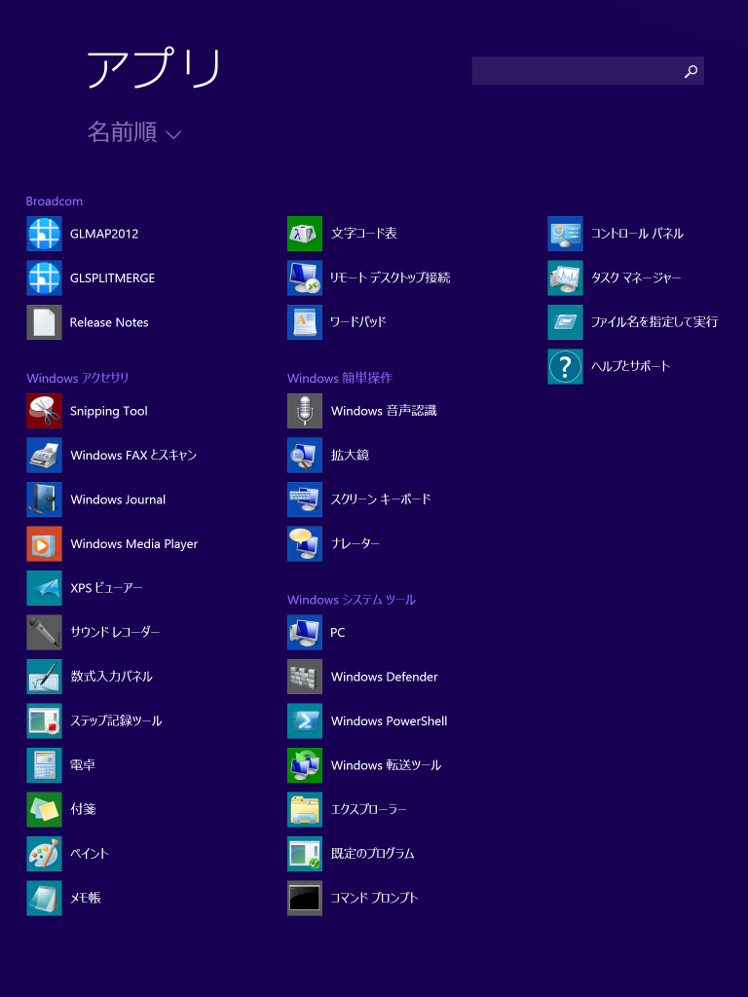The image size is (748, 997).
Task: Open 既定のプログラム icon
Action: (x=305, y=853)
